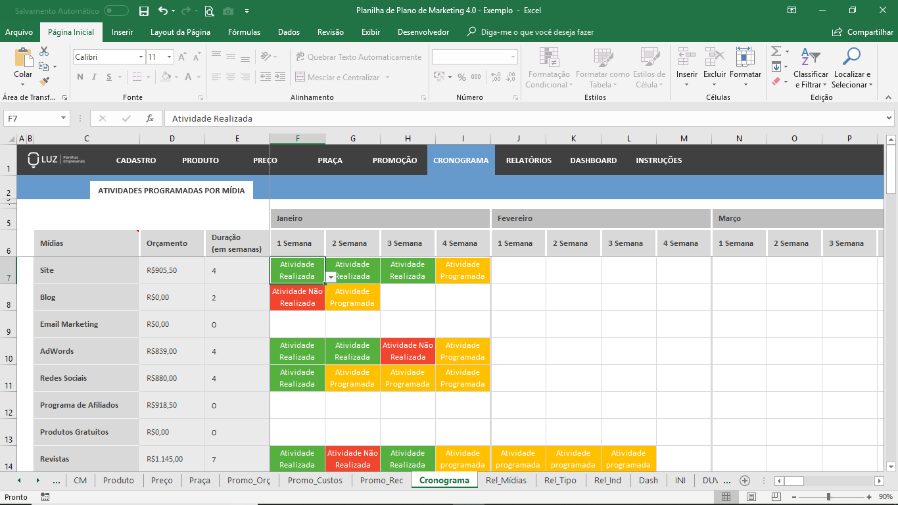Click the AutoSum sigma icon
898x505 pixels.
pyautogui.click(x=776, y=51)
